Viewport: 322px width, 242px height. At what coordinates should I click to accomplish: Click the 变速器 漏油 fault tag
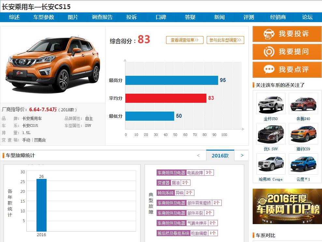click(x=173, y=183)
